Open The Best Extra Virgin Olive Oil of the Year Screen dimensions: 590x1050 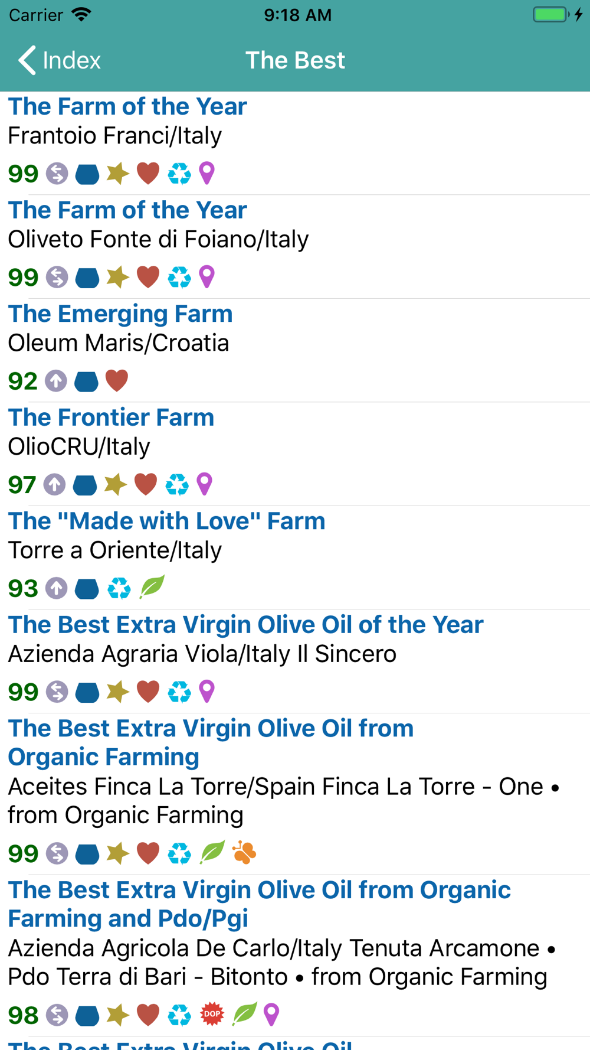point(245,625)
